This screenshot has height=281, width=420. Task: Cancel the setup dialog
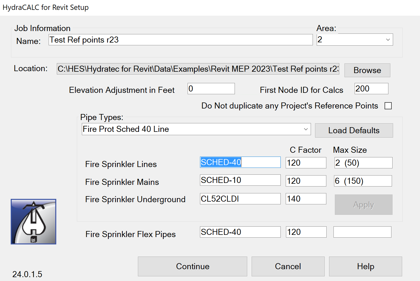[288, 266]
